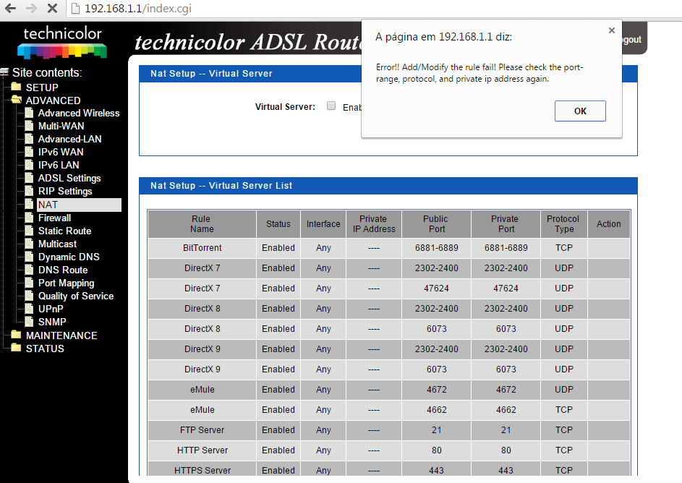
Task: Click the FTP Server rule name
Action: (203, 430)
